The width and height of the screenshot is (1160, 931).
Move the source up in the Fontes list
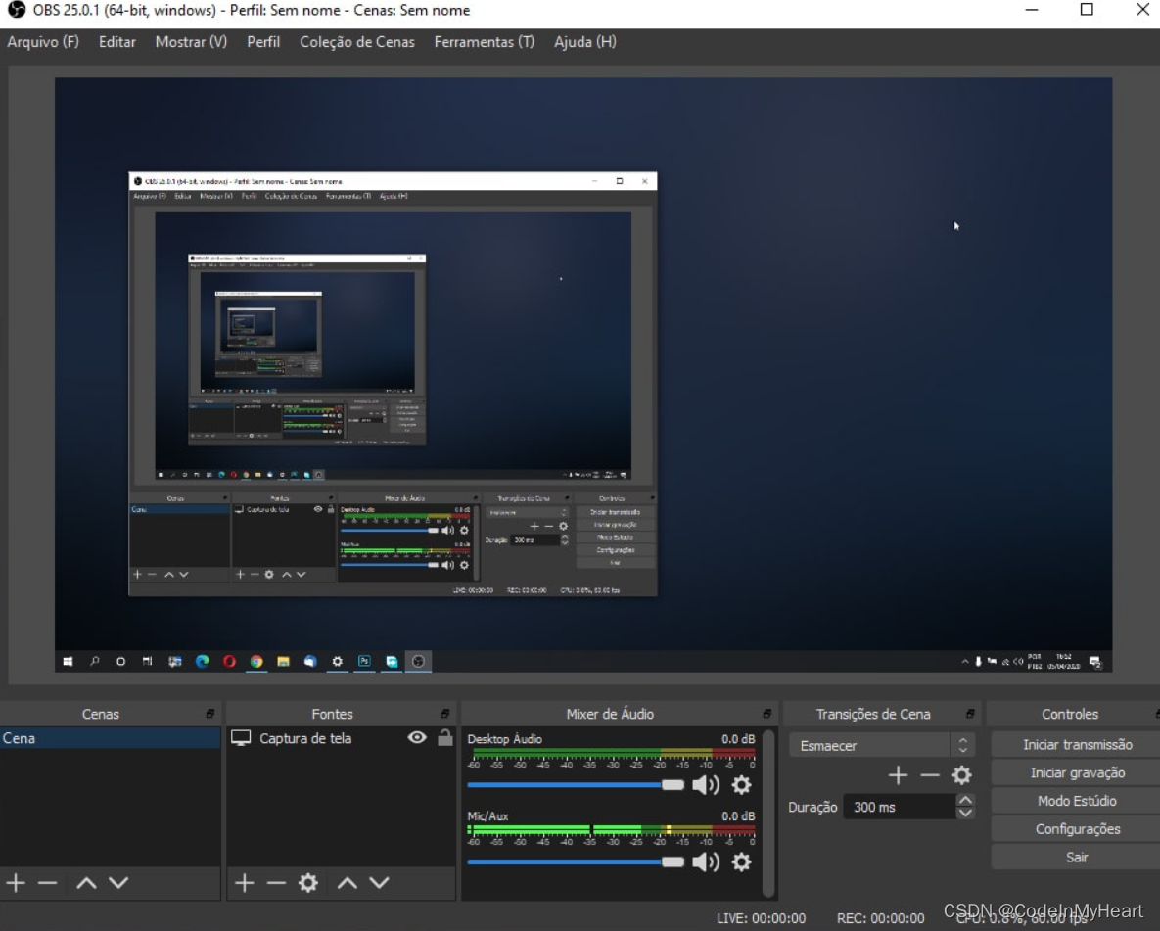pos(347,882)
